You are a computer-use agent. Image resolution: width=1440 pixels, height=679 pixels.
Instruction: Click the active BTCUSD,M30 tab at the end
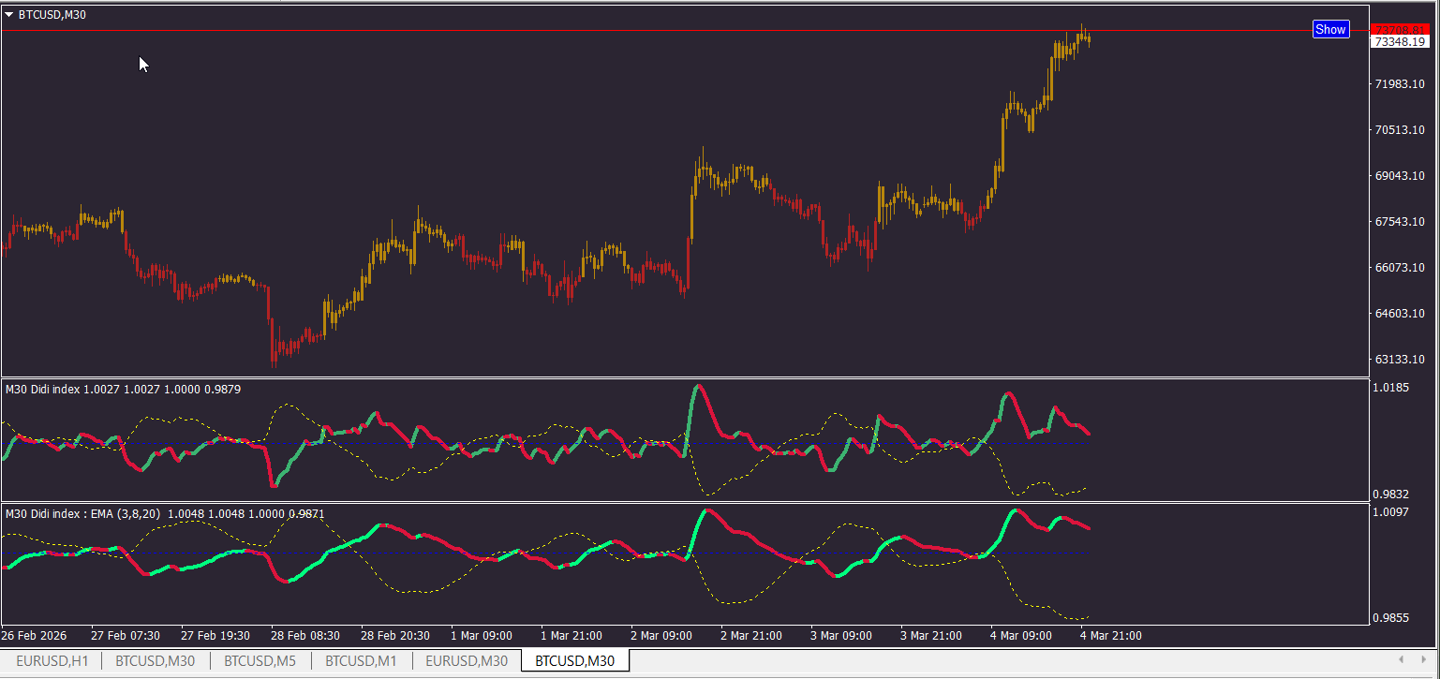(574, 661)
